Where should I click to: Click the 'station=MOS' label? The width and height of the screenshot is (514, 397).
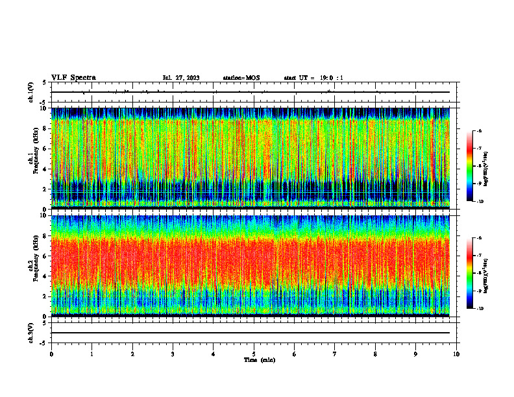tap(241, 78)
